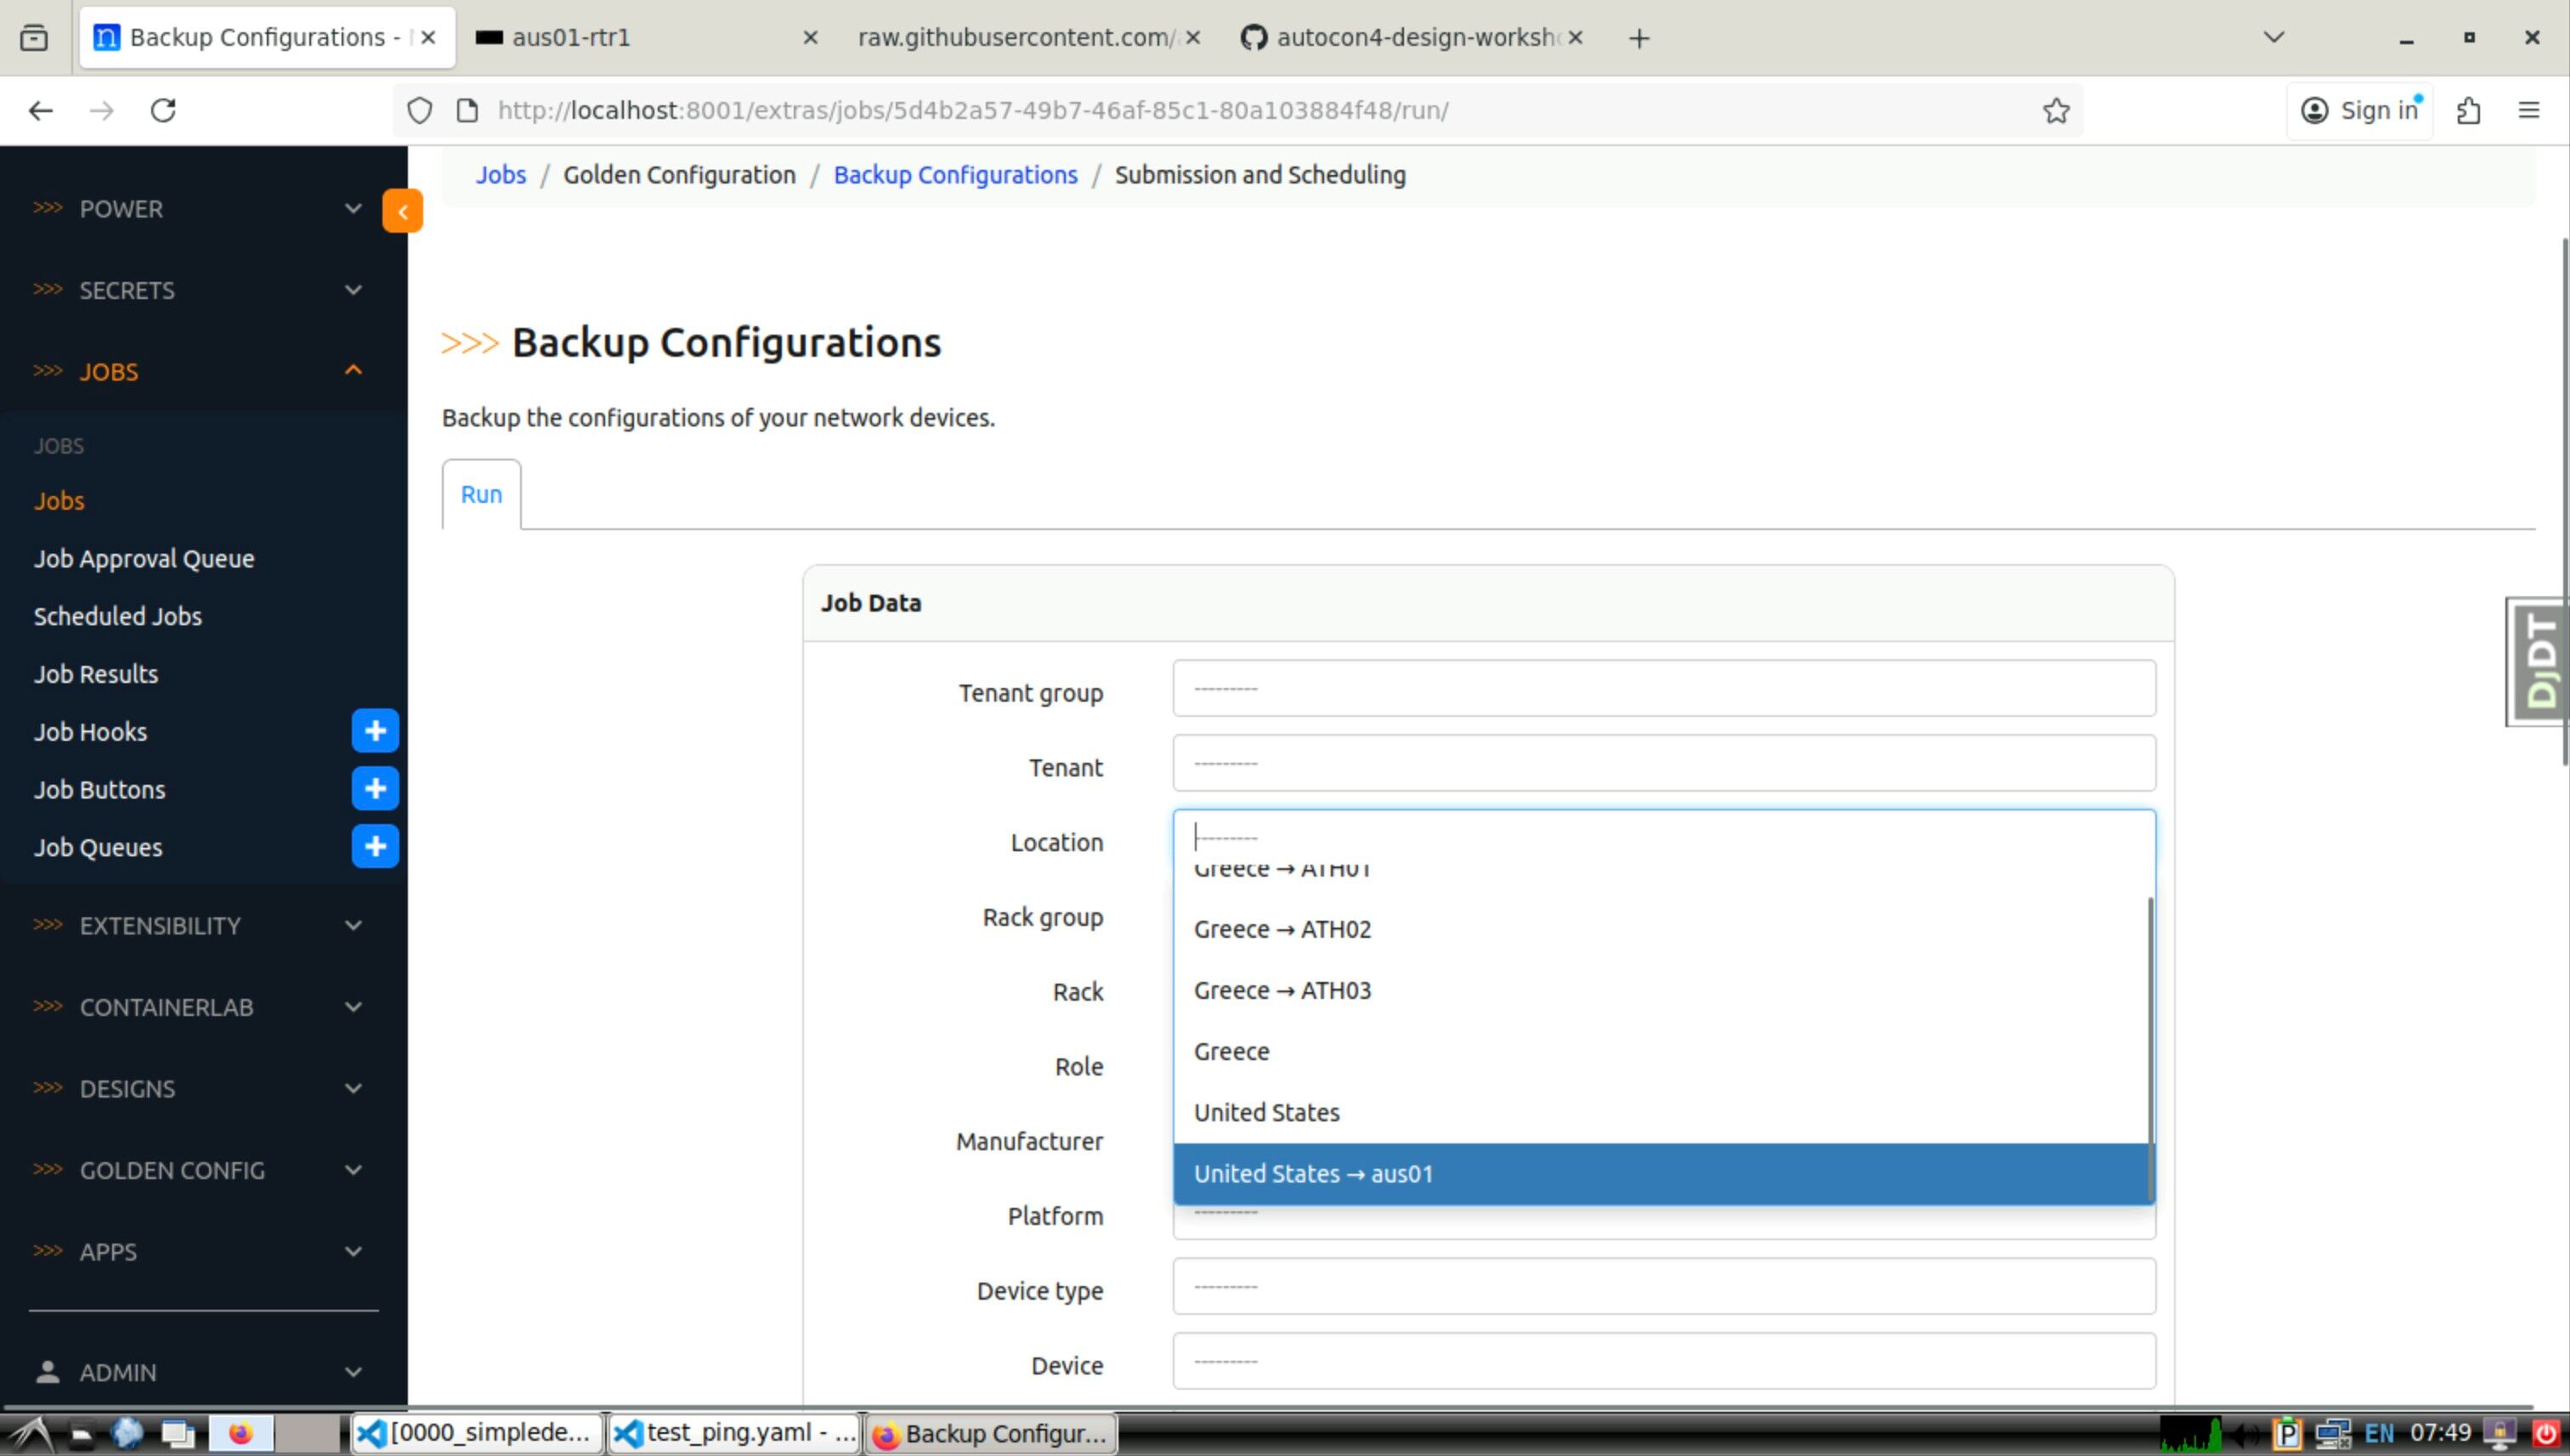Click the Tenant group input field

pyautogui.click(x=1662, y=689)
